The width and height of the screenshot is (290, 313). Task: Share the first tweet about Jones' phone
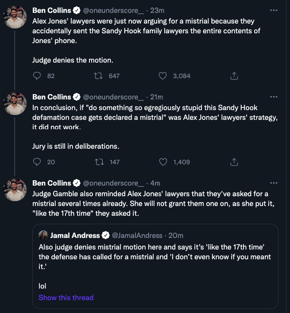(235, 76)
